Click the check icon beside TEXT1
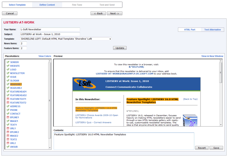 tap(8, 125)
